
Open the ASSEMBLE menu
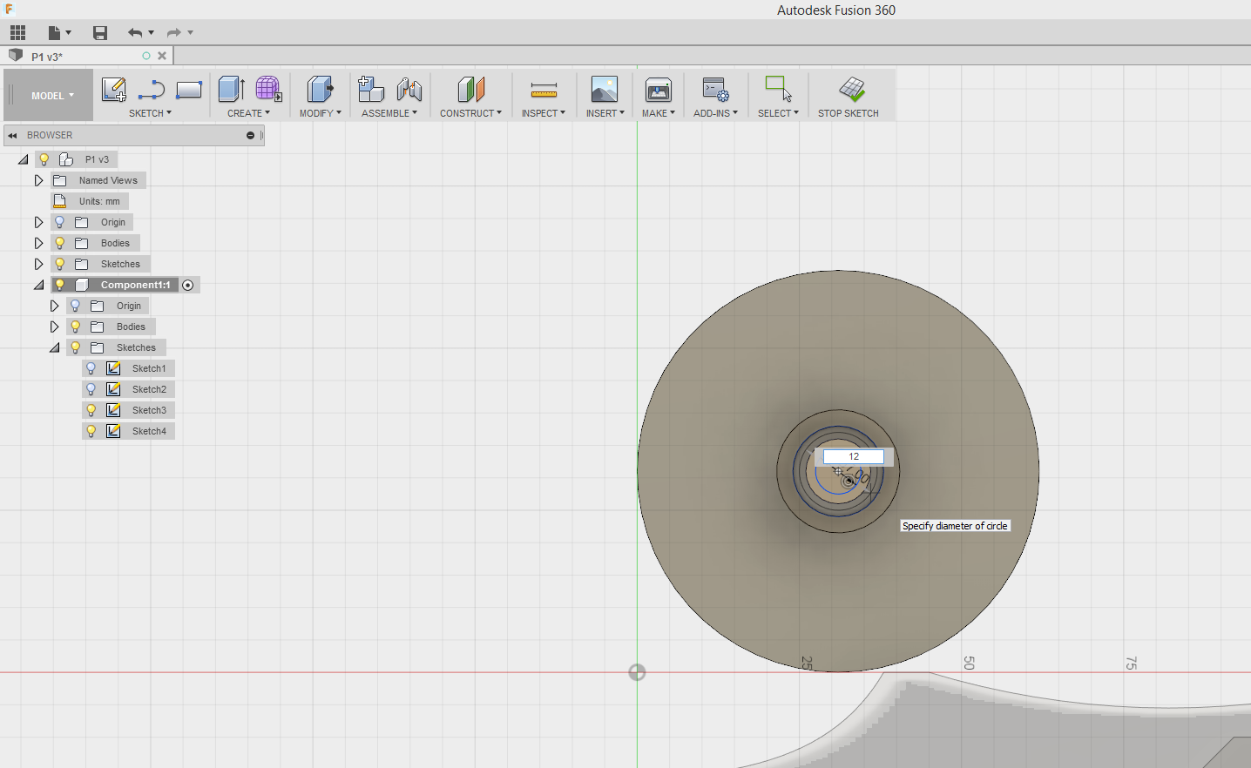(x=389, y=113)
